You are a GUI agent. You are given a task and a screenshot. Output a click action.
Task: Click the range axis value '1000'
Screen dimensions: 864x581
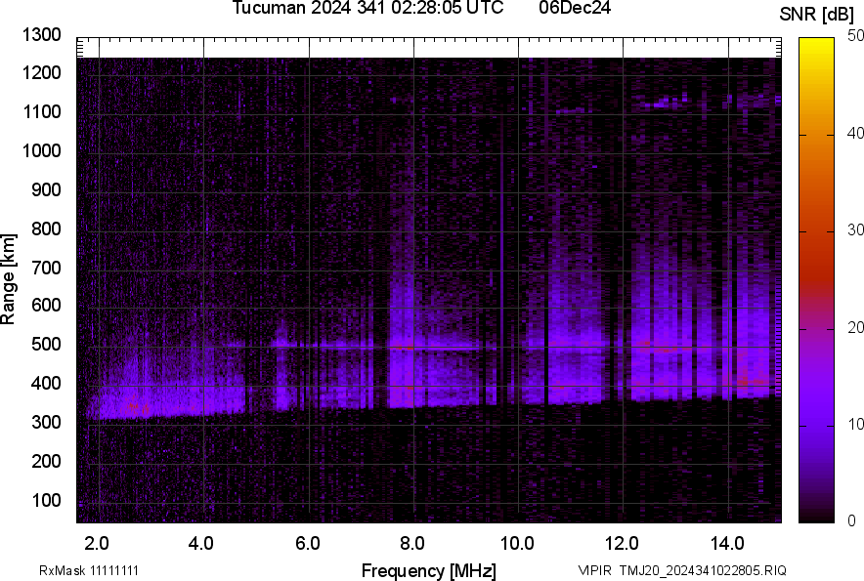pos(41,150)
